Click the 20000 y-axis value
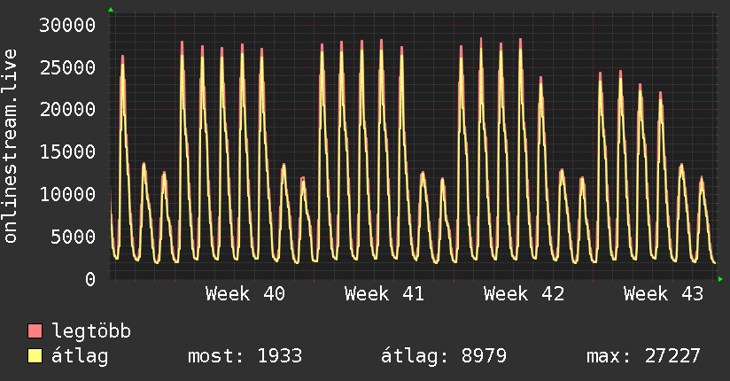 click(x=67, y=110)
